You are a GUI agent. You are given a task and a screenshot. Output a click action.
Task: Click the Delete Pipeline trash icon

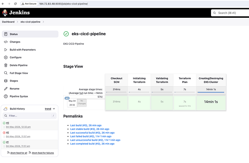pyautogui.click(x=6, y=65)
